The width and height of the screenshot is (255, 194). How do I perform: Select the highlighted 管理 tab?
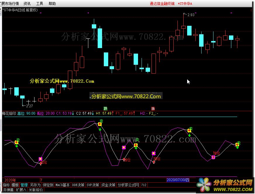click(24, 185)
